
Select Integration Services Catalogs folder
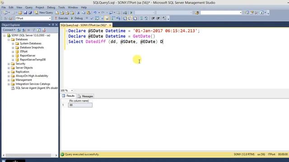pyautogui.click(x=33, y=84)
